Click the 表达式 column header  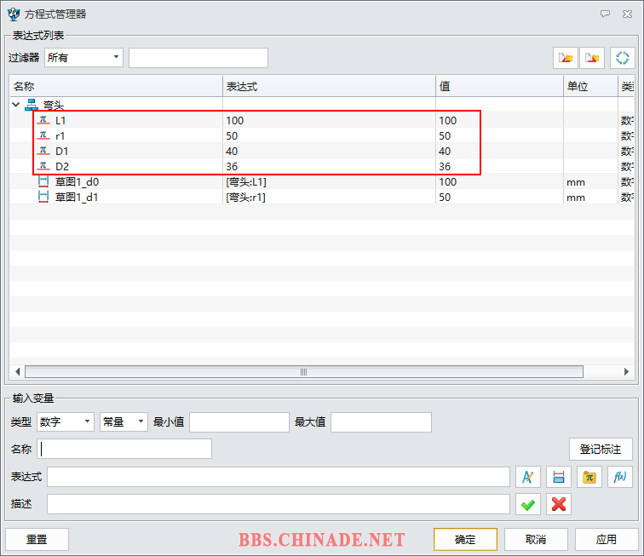pos(330,86)
